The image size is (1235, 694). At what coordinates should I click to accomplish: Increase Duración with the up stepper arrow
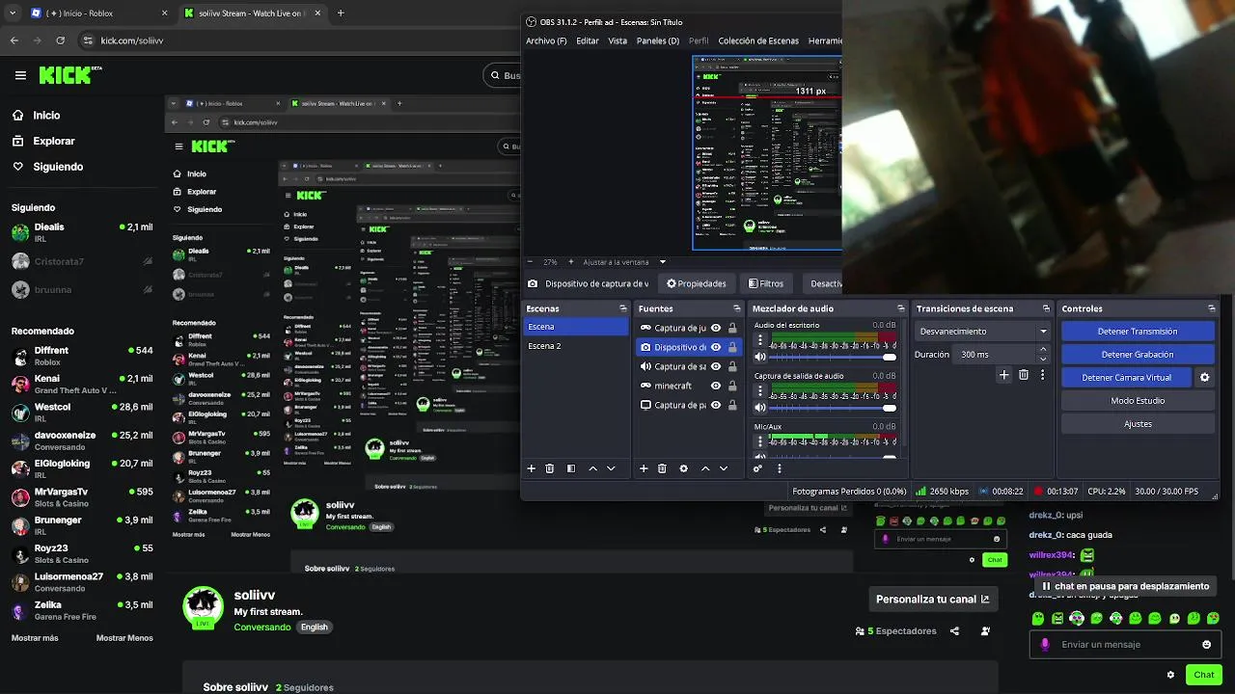click(1043, 350)
